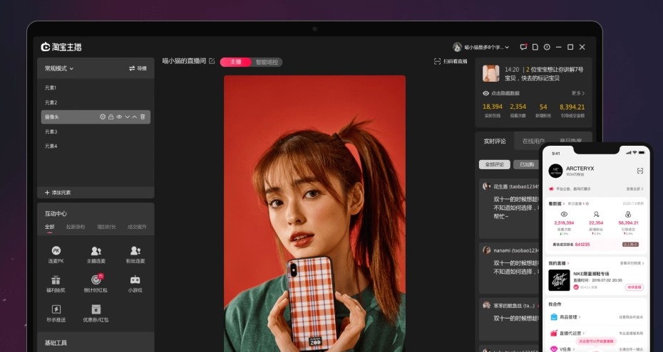The width and height of the screenshot is (663, 352).
Task: Click comment from nanami
Action: click(x=510, y=267)
